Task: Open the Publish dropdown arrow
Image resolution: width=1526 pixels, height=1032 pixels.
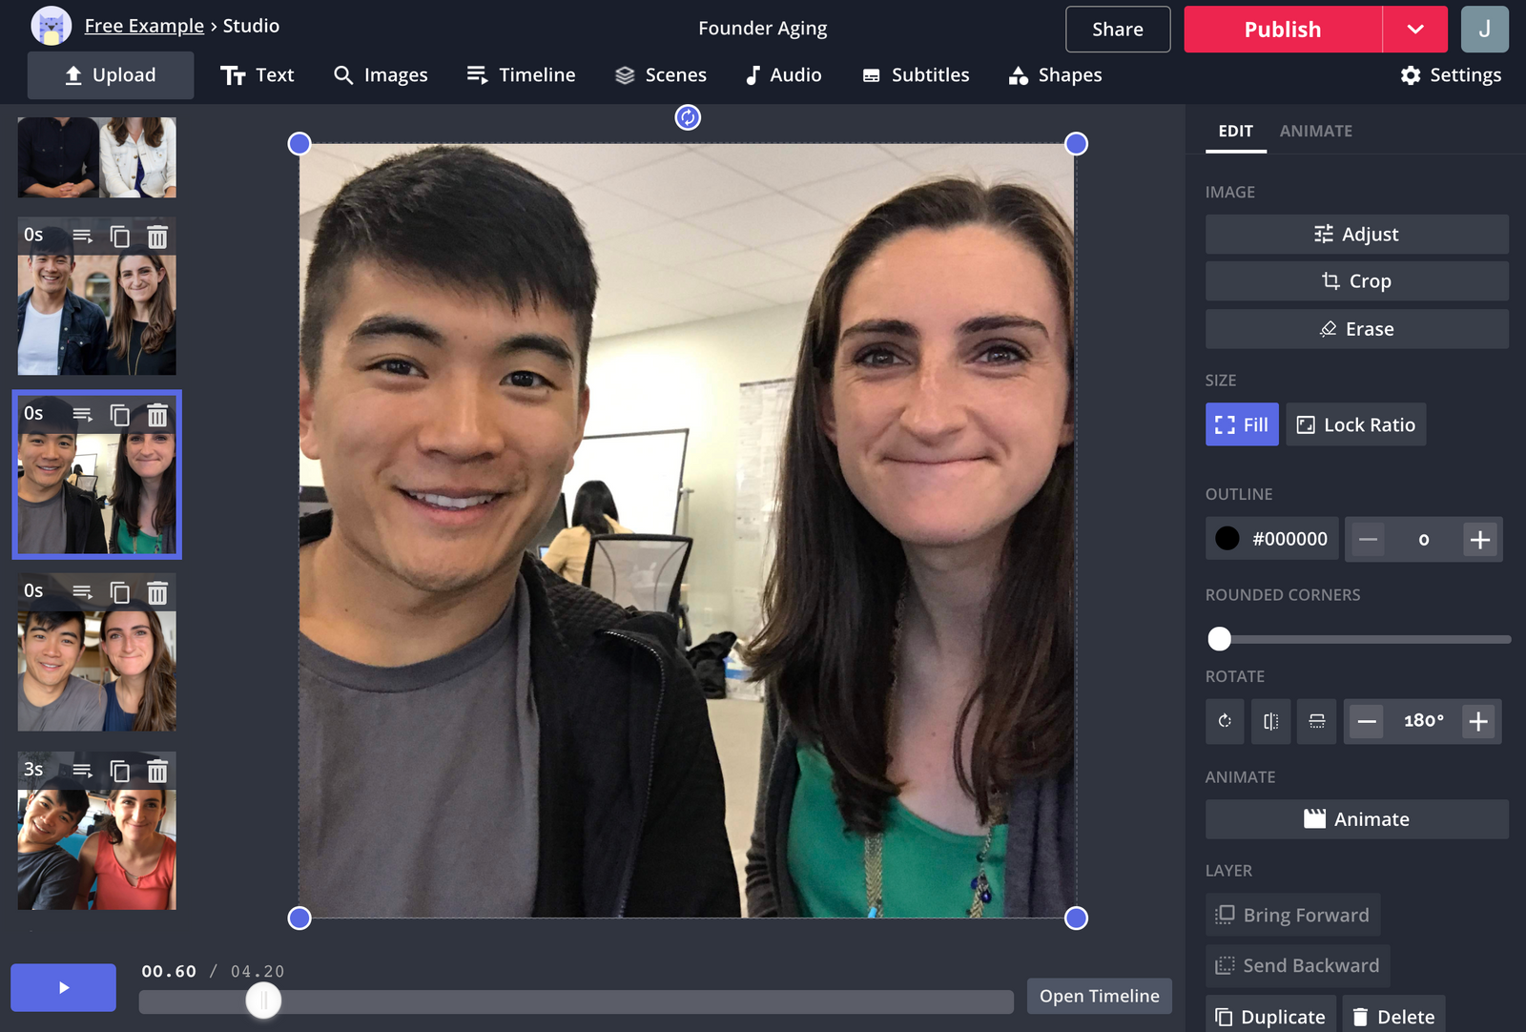Action: pos(1414,29)
